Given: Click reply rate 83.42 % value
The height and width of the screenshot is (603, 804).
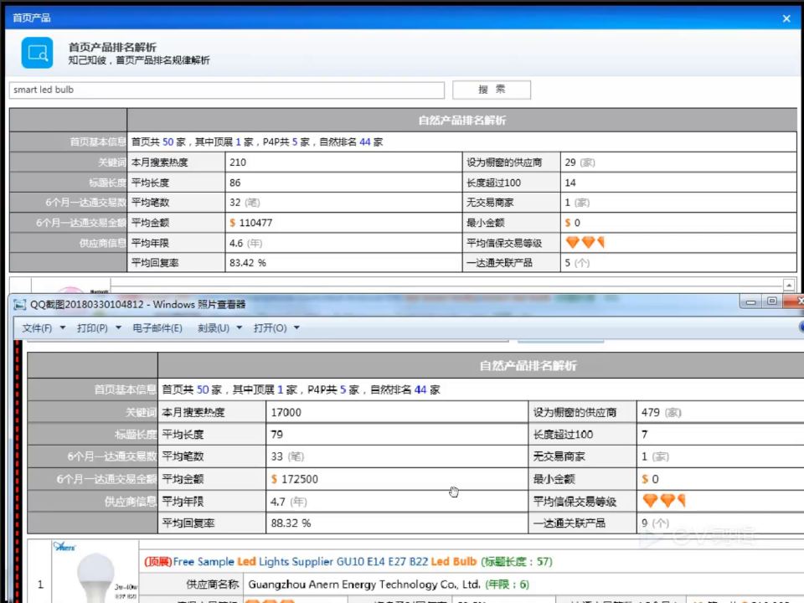Looking at the screenshot, I should [x=248, y=262].
